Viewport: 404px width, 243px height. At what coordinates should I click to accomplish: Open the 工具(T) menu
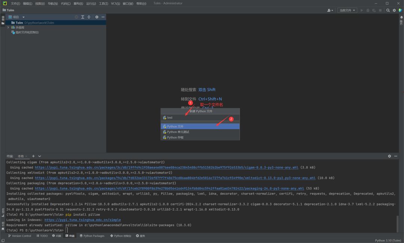pyautogui.click(x=104, y=3)
